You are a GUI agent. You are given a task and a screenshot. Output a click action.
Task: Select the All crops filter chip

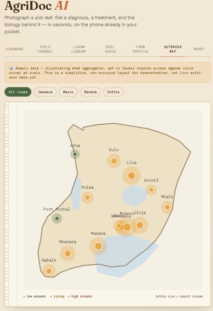pos(18,92)
